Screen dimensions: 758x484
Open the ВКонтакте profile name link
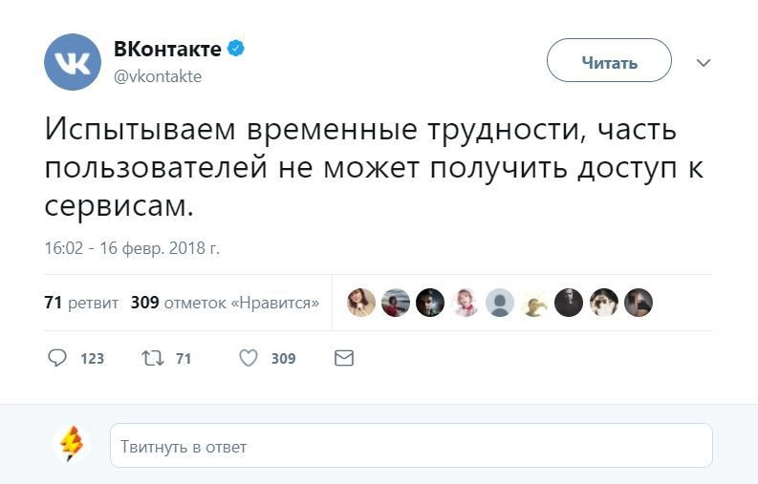(x=166, y=49)
